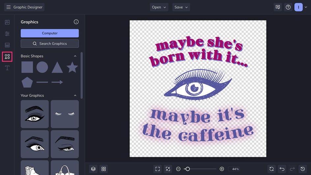Add the square basic shape
This screenshot has width=311, height=175.
pyautogui.click(x=27, y=67)
